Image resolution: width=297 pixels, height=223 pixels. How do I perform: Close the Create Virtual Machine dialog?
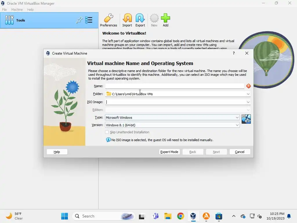point(247,53)
